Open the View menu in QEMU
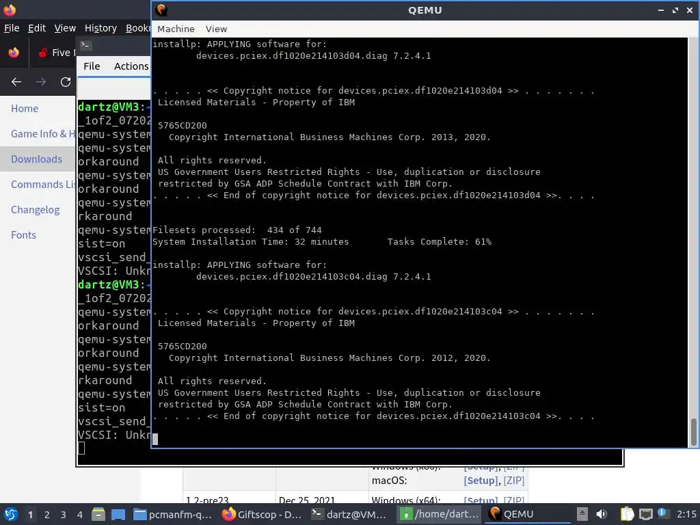 [216, 29]
